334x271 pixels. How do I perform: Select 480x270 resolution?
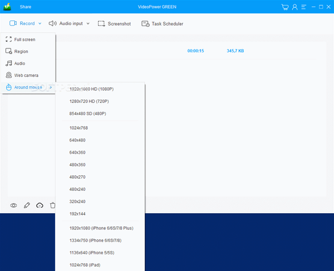point(100,177)
